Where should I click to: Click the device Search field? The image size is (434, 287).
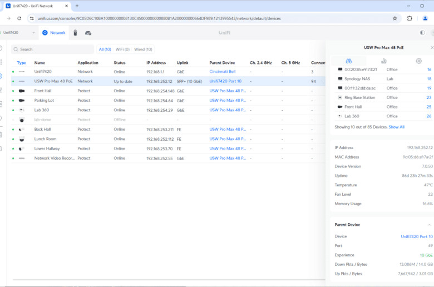(53, 50)
